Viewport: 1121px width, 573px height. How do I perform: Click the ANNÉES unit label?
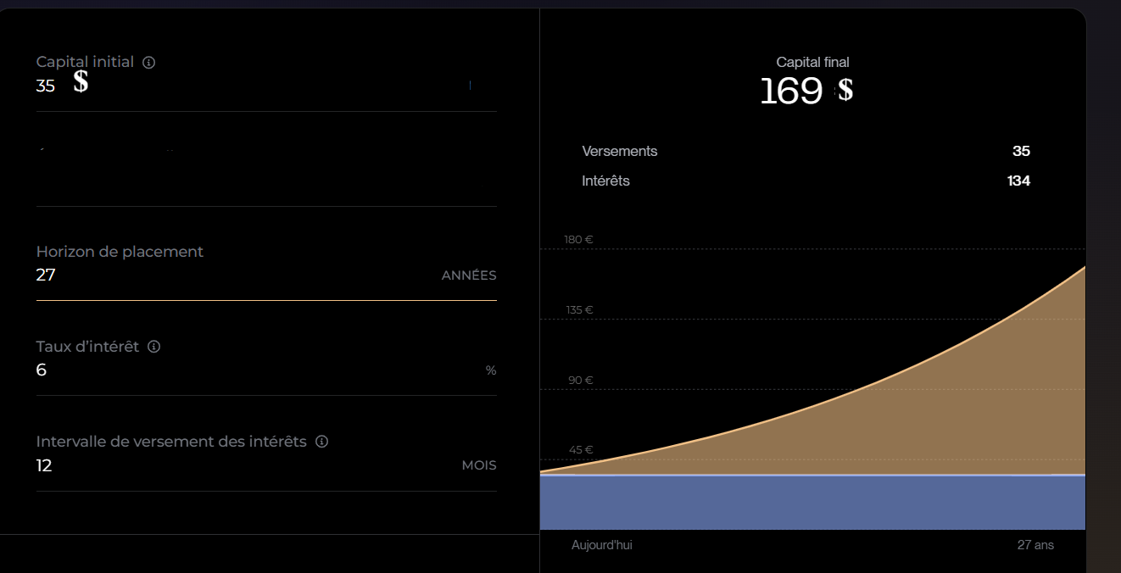pyautogui.click(x=469, y=275)
